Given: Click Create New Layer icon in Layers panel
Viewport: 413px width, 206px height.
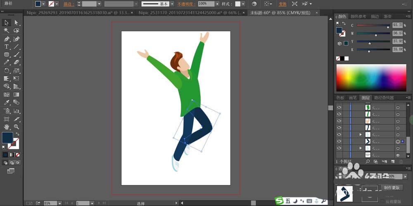Looking at the screenshot, I should pos(392,162).
